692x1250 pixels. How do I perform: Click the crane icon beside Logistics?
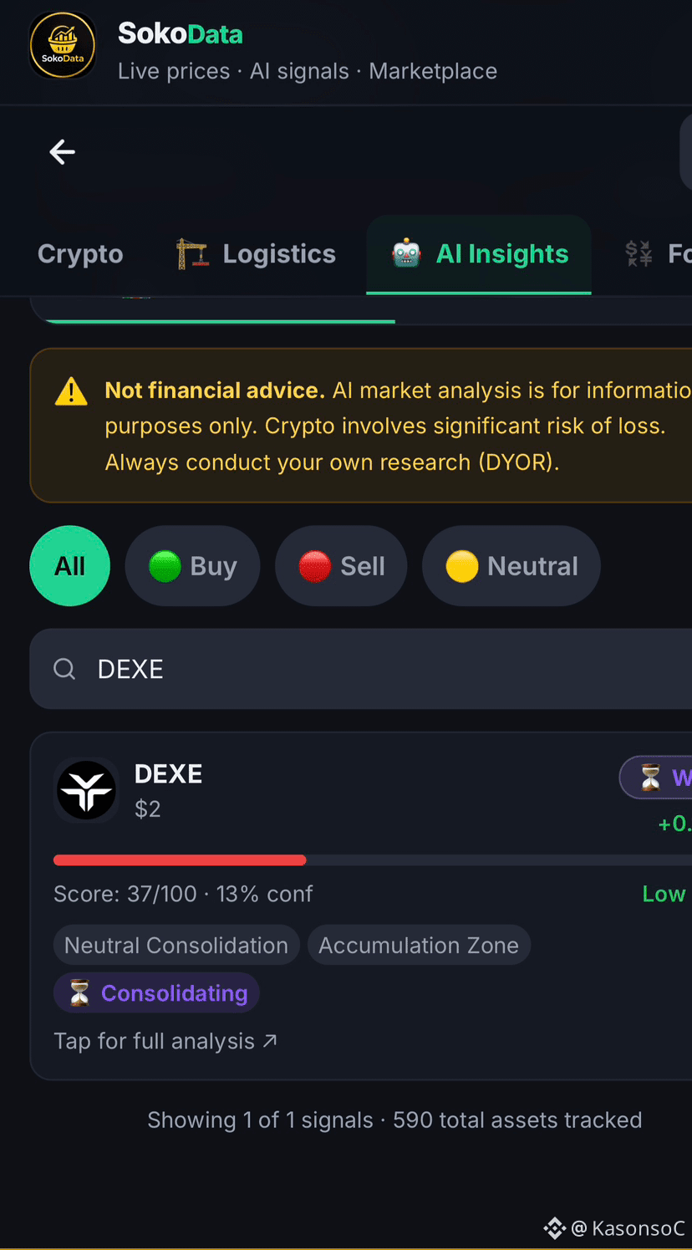click(191, 254)
